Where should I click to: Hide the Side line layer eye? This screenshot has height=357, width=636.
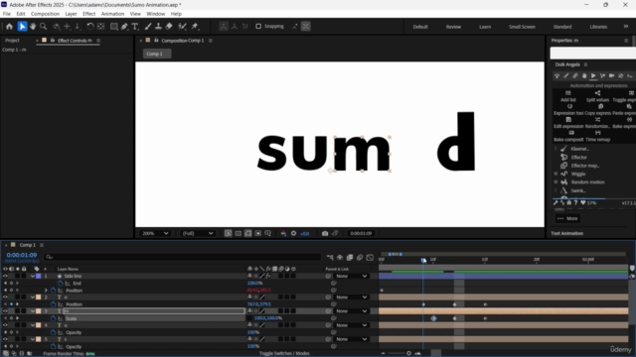[5, 276]
